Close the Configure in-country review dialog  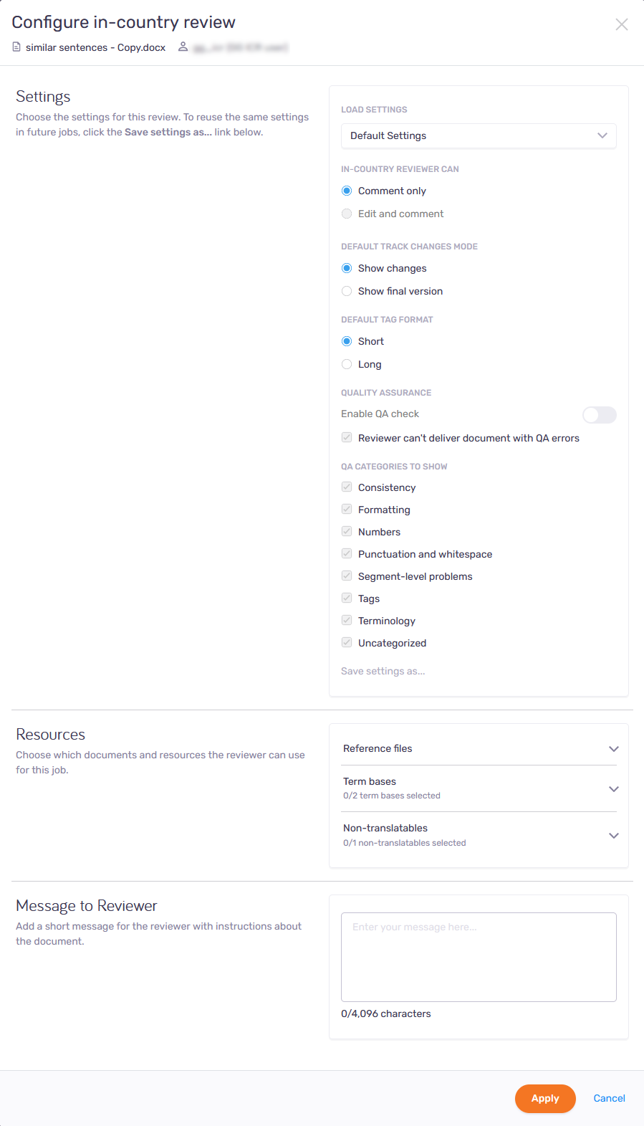click(622, 24)
